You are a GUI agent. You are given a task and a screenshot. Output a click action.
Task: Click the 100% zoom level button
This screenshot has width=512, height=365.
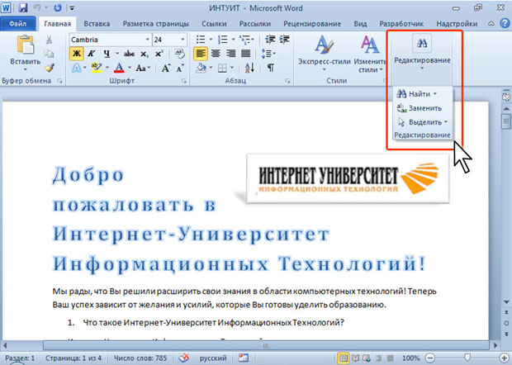tap(410, 358)
